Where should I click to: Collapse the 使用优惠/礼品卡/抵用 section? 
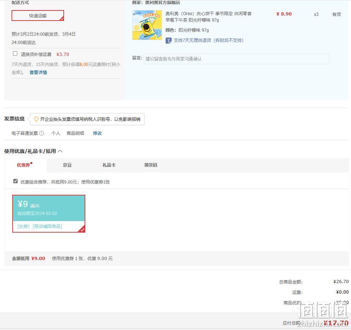pos(60,151)
